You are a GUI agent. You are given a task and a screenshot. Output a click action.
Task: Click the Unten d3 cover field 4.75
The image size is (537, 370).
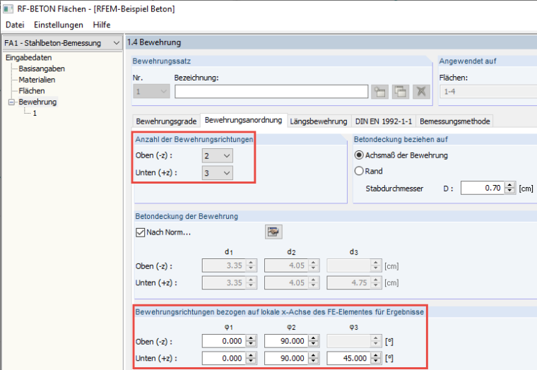[348, 282]
